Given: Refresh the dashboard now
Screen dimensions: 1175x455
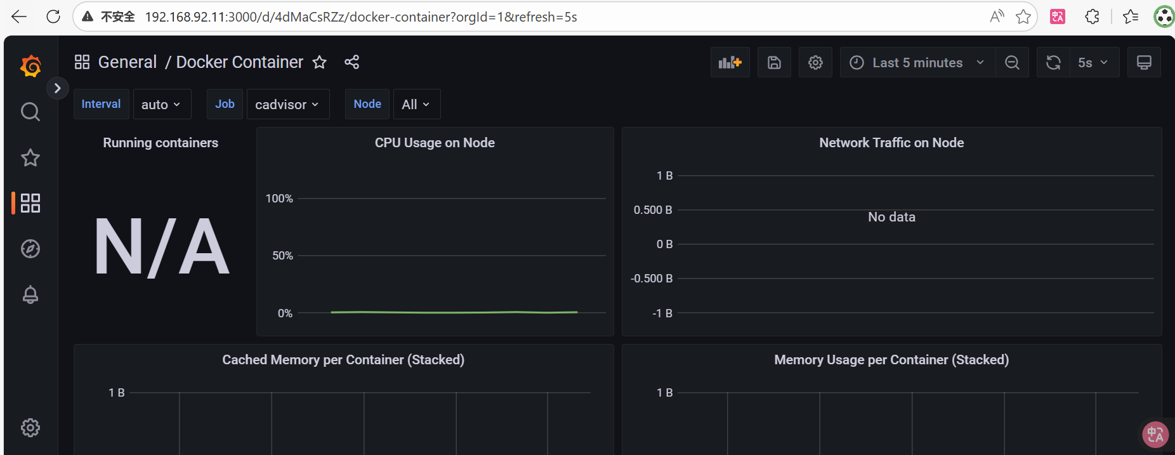Looking at the screenshot, I should (1053, 62).
